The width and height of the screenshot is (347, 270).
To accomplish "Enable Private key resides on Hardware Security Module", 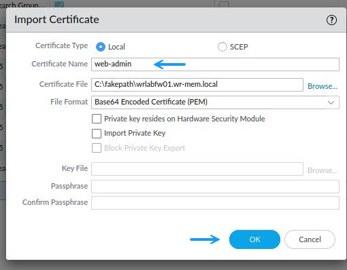I will (x=97, y=119).
